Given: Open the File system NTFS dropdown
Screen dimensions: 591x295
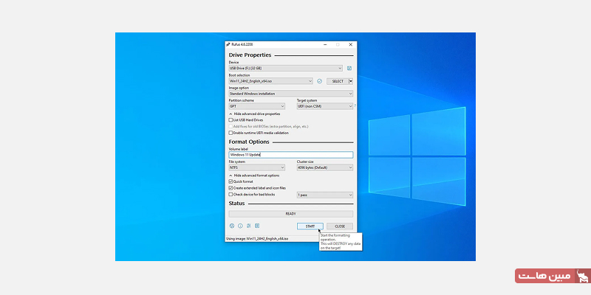Looking at the screenshot, I should [x=256, y=167].
